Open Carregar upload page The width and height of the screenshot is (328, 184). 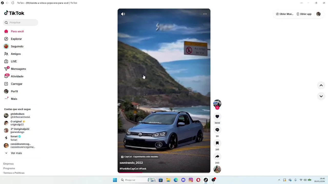coord(13,84)
